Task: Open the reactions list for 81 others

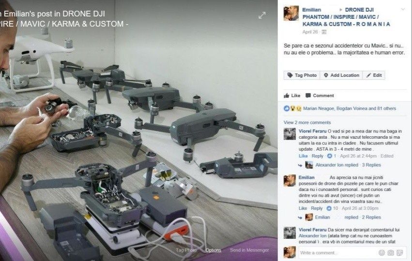Action: pyautogui.click(x=350, y=108)
